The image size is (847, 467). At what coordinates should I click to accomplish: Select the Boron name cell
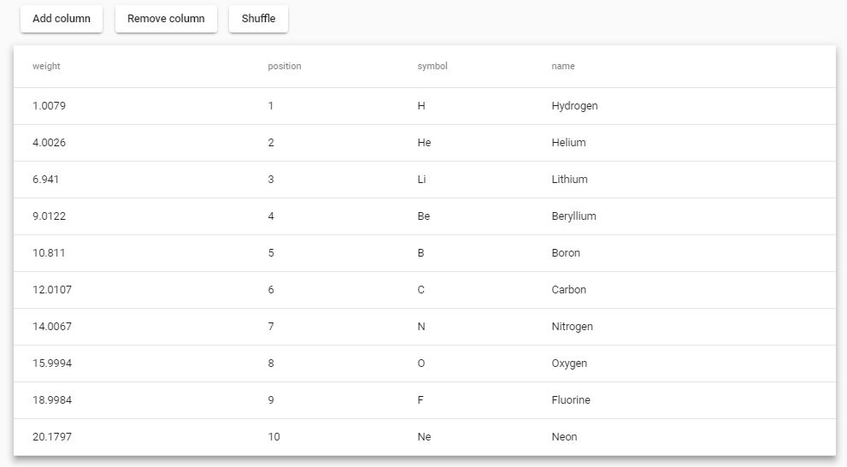pos(566,253)
